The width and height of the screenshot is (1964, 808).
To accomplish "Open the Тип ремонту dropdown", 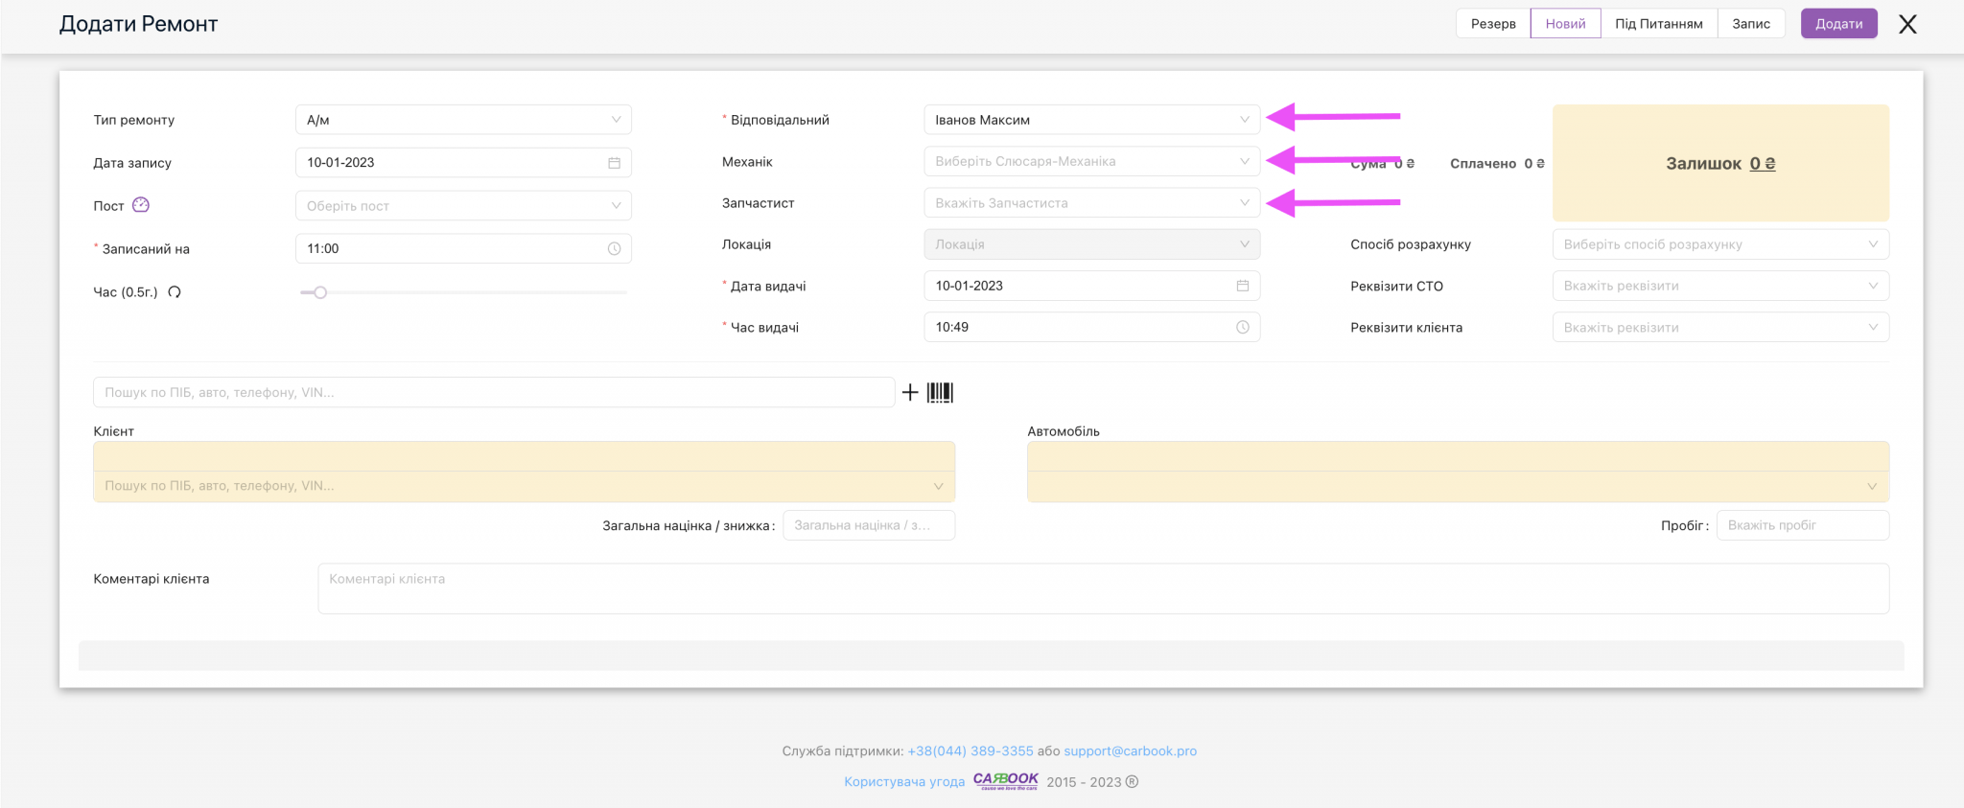I will coord(463,120).
